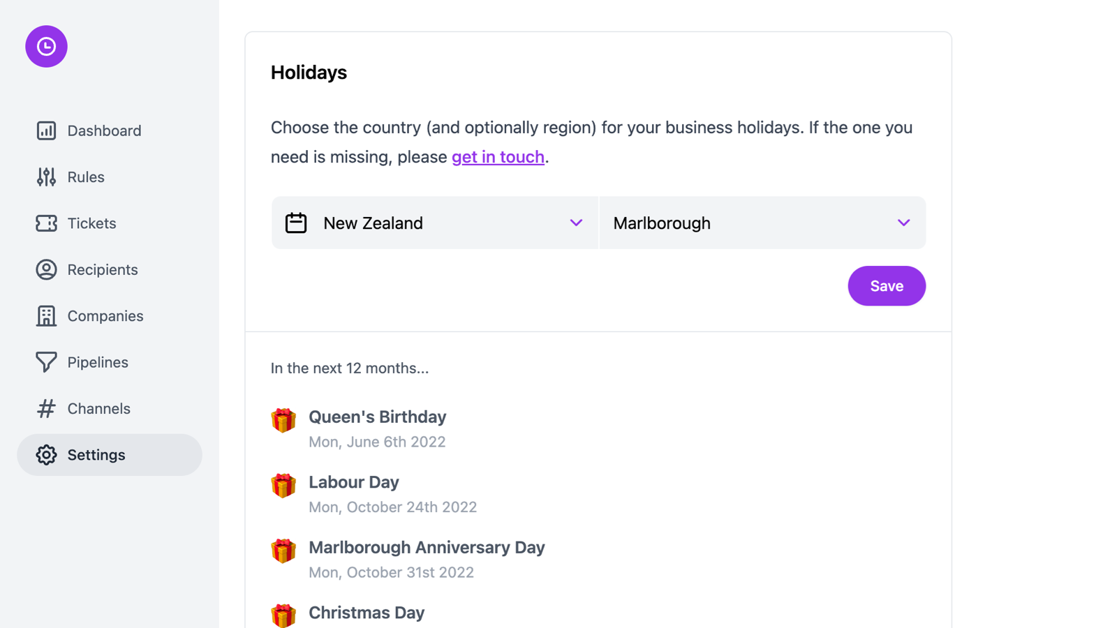Viewport: 1117px width, 628px height.
Task: Select the Pipelines funnel icon
Action: click(45, 361)
